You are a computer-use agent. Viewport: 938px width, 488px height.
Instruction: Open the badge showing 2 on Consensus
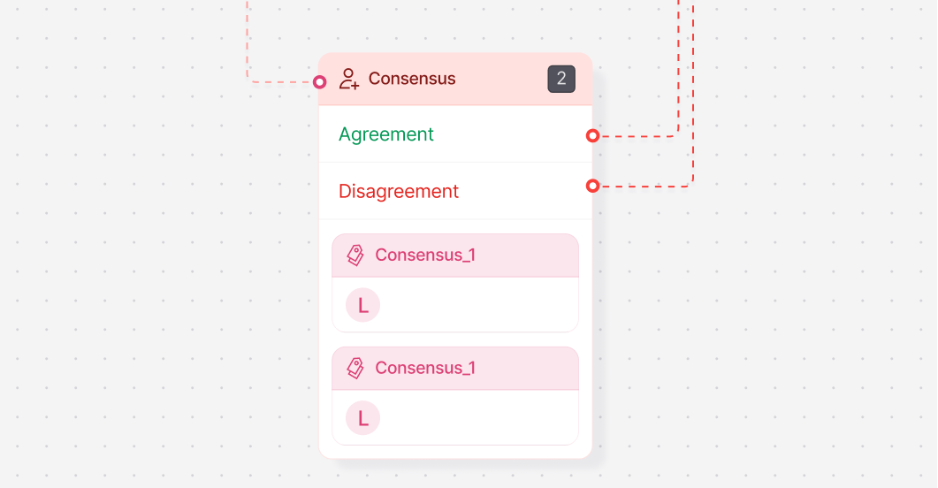[561, 79]
